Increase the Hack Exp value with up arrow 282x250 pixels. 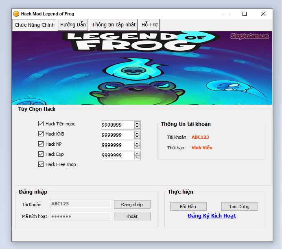(137, 154)
